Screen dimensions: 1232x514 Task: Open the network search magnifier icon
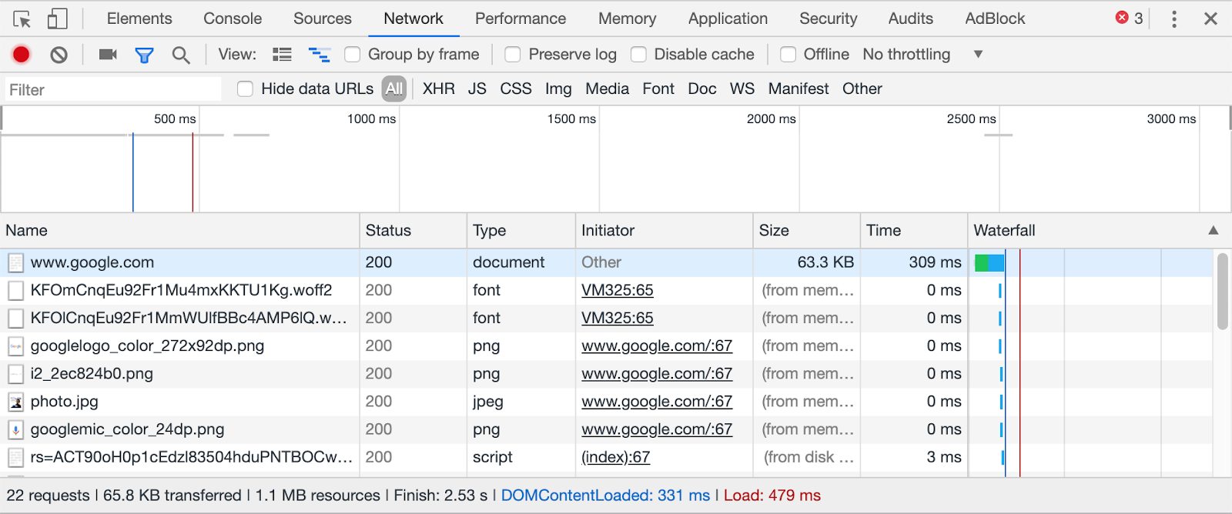(x=181, y=55)
